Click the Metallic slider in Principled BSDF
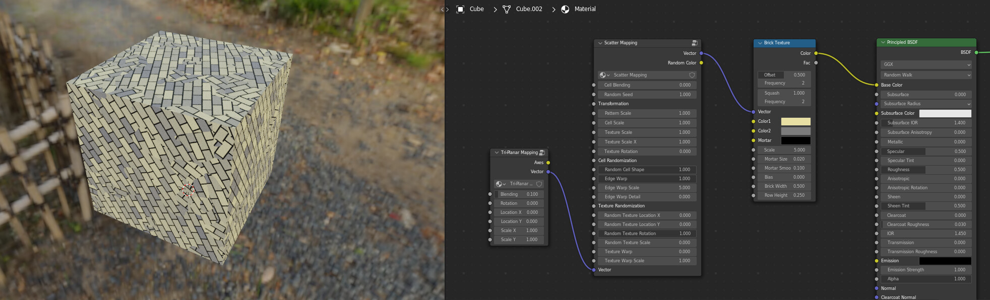This screenshot has width=990, height=300. 926,142
